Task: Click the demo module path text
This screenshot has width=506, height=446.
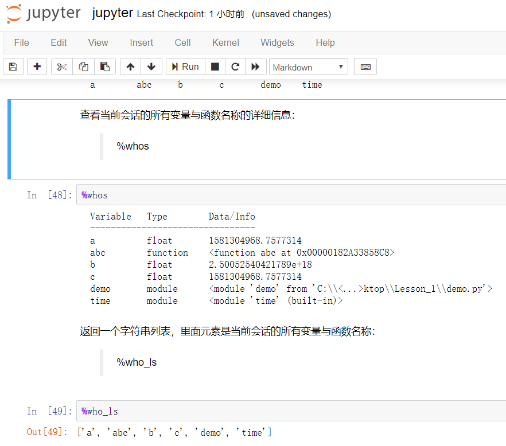Action: (351, 288)
